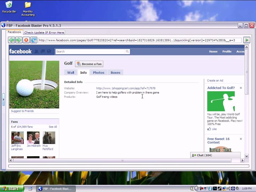256x192 pixels.
Task: Open Facebook notifications globe icon
Action: click(49, 51)
